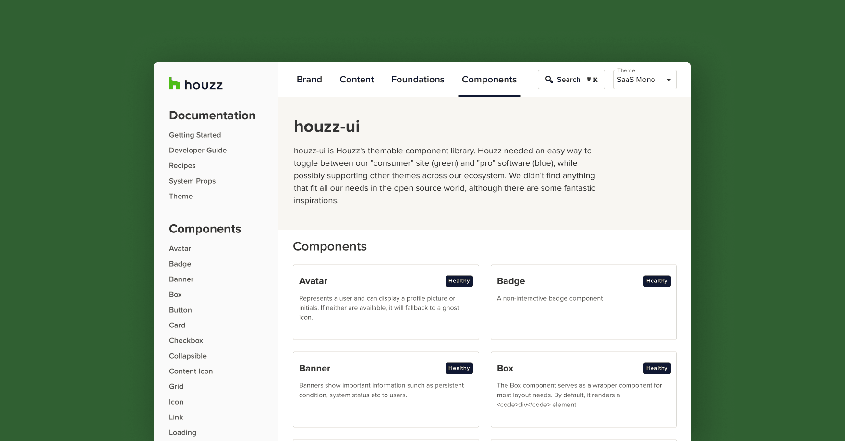
Task: Open Collapsible component in sidebar
Action: [188, 356]
